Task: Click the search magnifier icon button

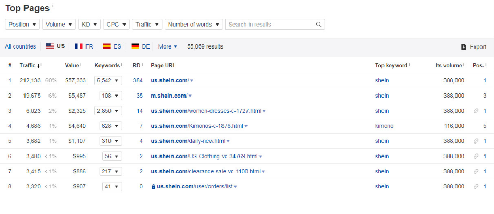Action: pyautogui.click(x=318, y=25)
